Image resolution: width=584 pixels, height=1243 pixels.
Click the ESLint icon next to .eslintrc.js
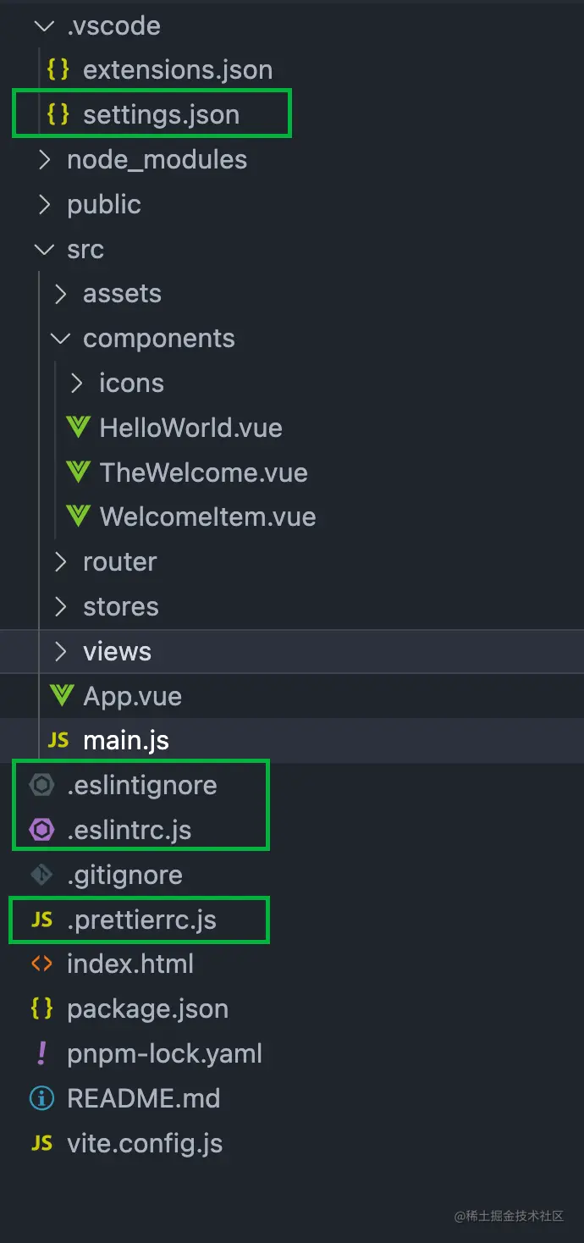41,831
